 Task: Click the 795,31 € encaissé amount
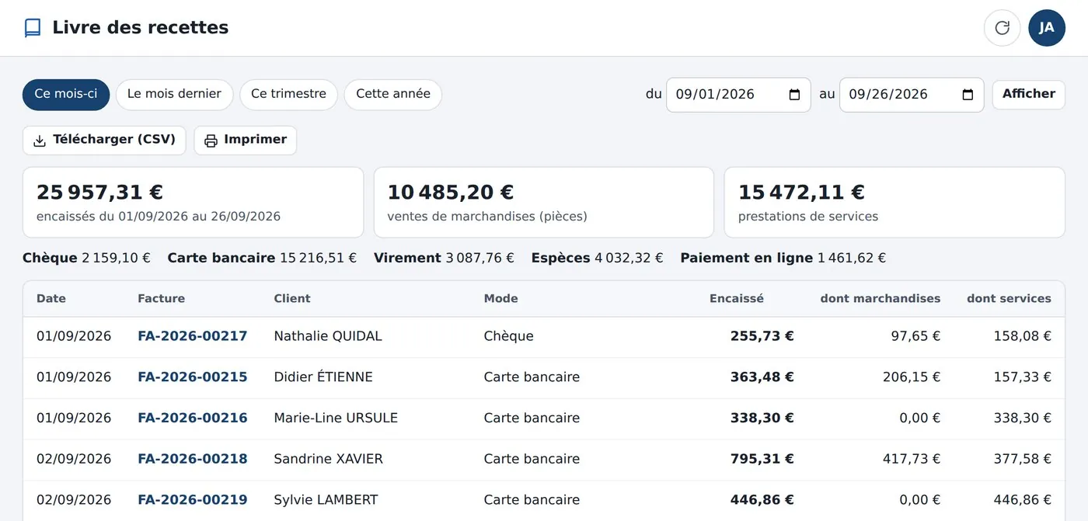[x=762, y=459]
